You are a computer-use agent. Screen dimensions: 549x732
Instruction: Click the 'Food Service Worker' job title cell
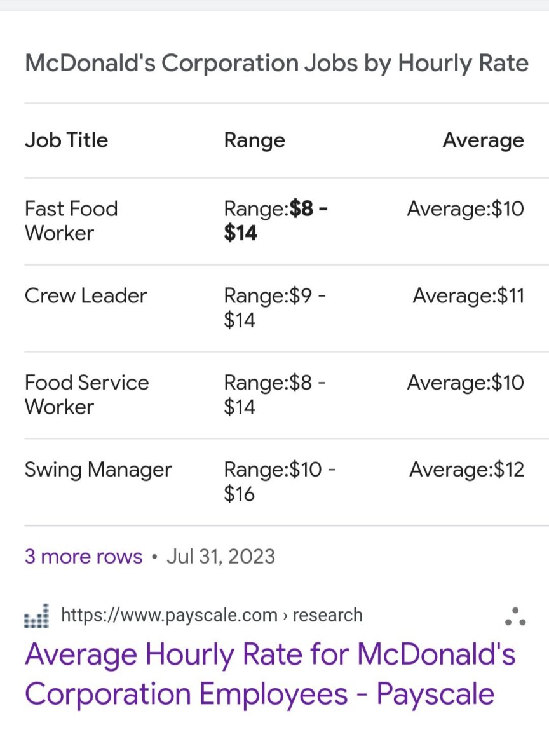pyautogui.click(x=87, y=395)
